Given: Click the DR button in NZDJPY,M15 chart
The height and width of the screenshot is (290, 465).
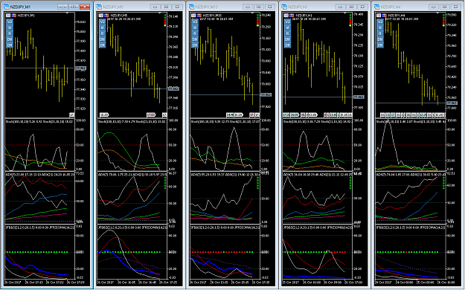Looking at the screenshot, I should tap(195, 45).
